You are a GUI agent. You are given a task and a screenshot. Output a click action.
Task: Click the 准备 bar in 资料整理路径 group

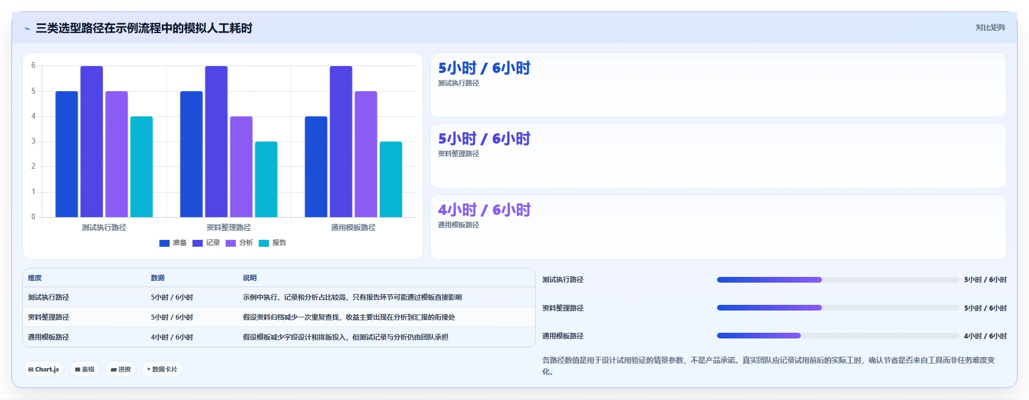(x=192, y=154)
